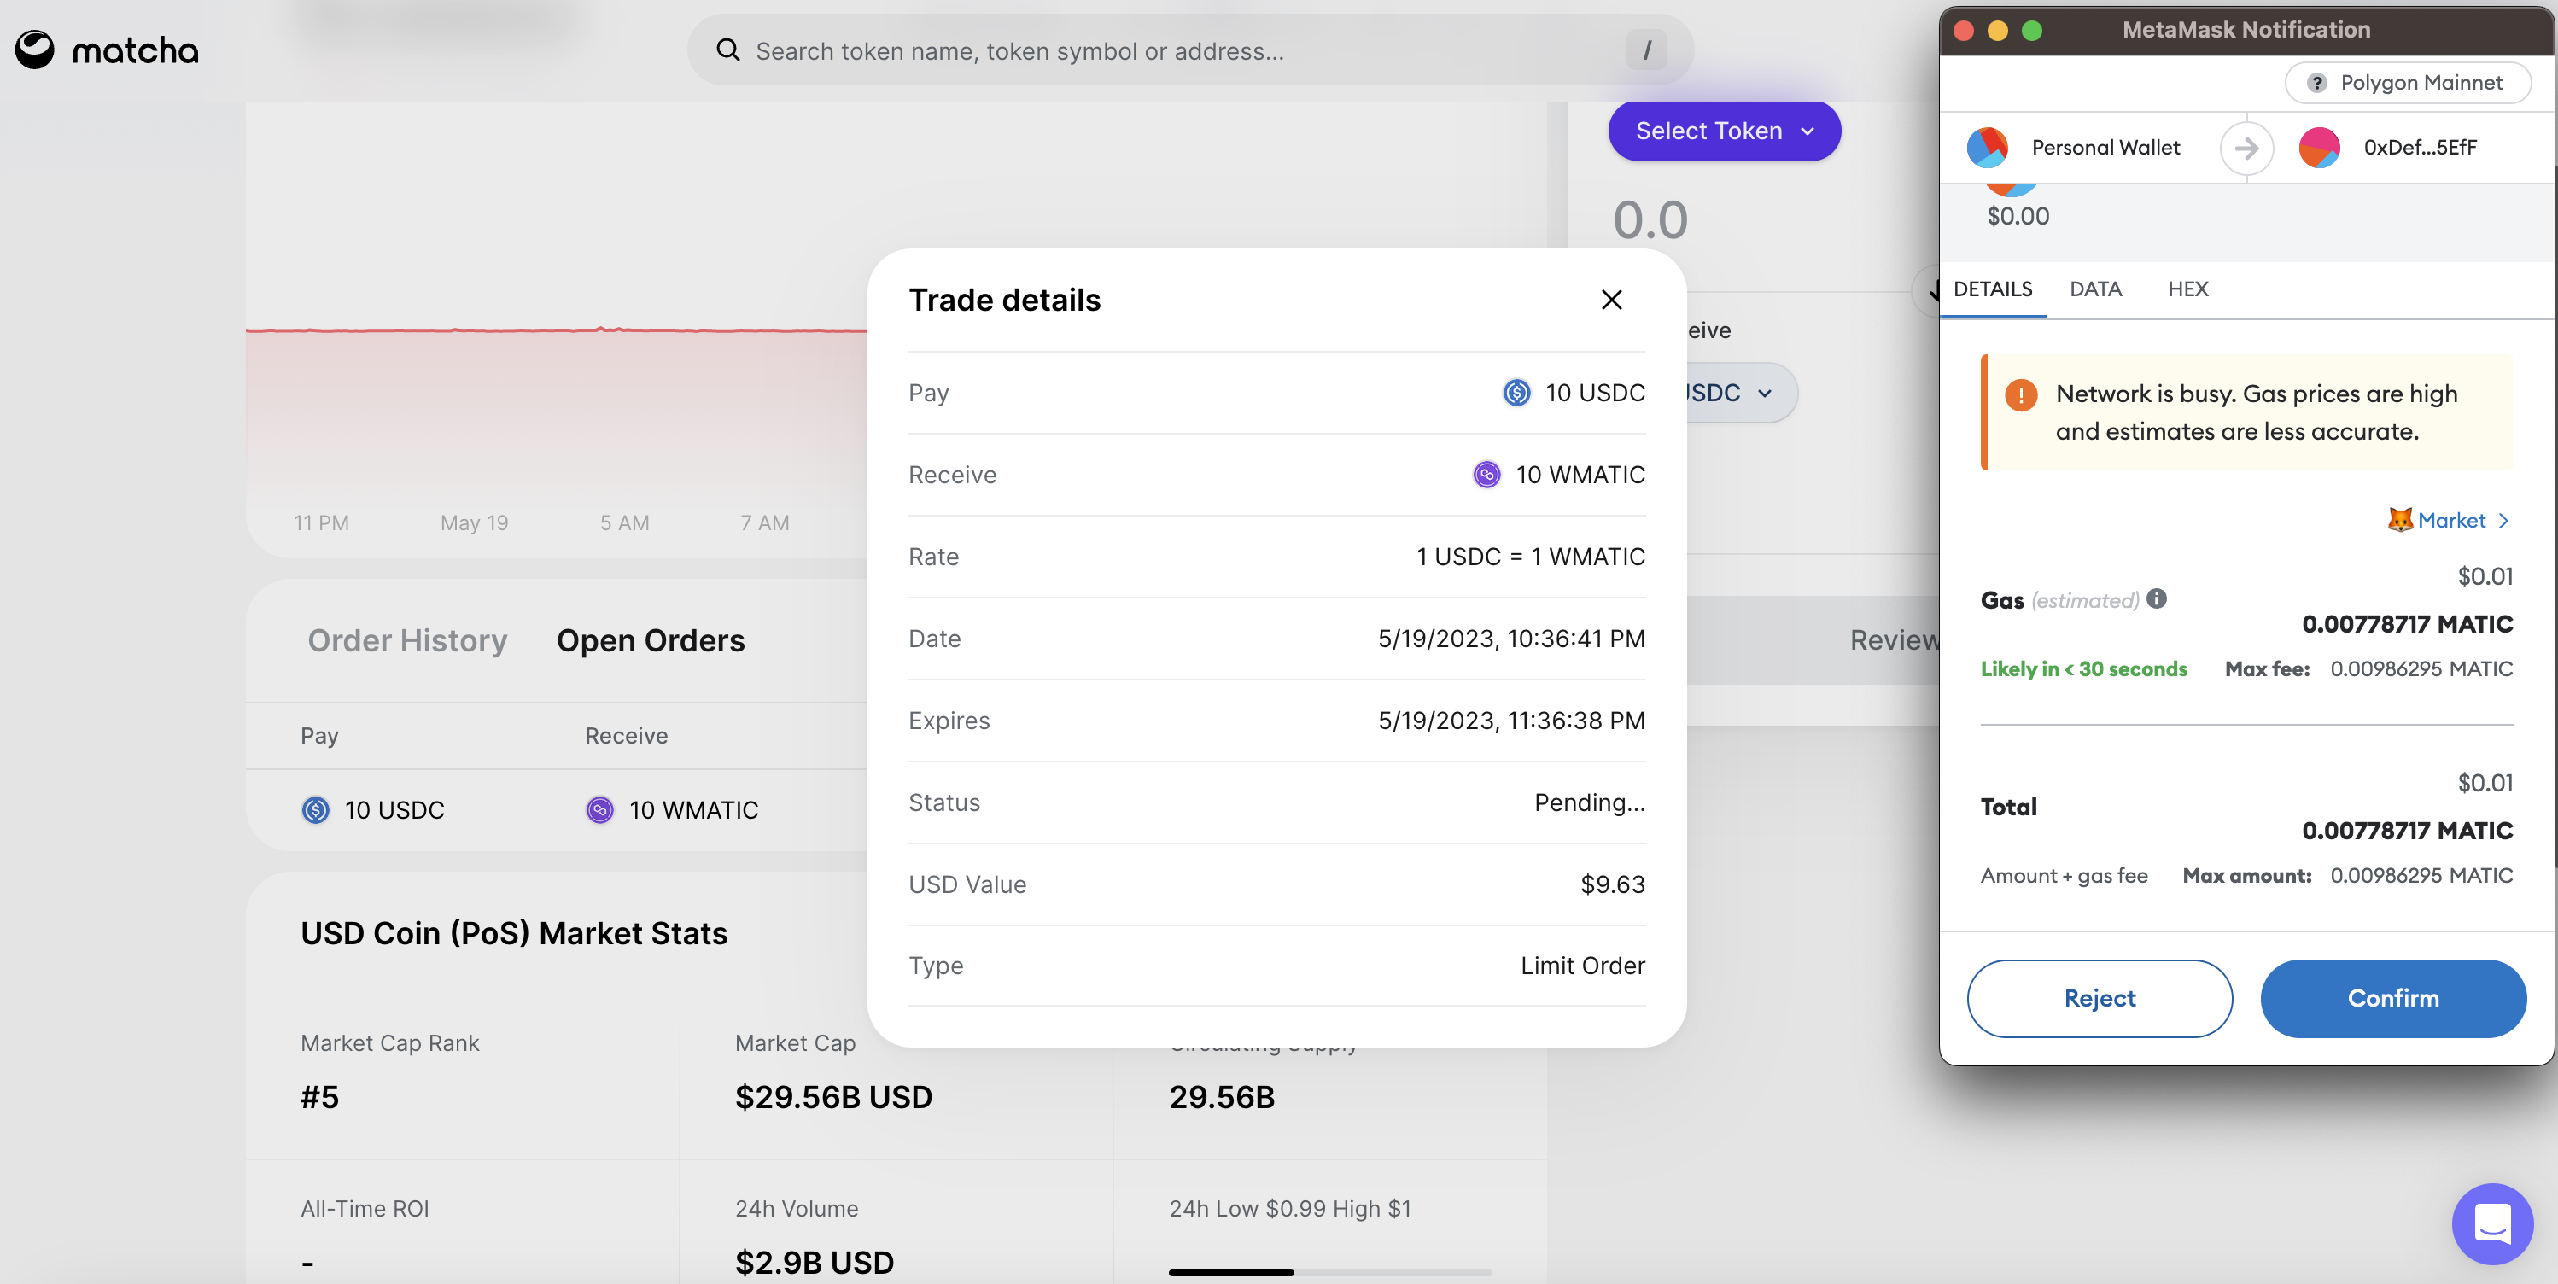Open the Select Token dropdown
This screenshot has height=1284, width=2558.
tap(1724, 131)
